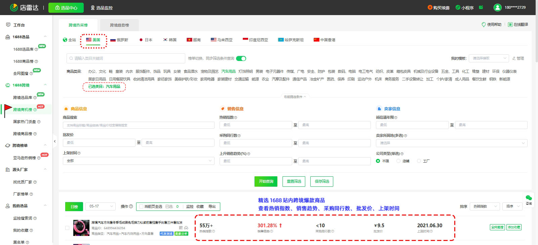
Task: Click 全网图搜 button on product row
Action: tap(497, 227)
